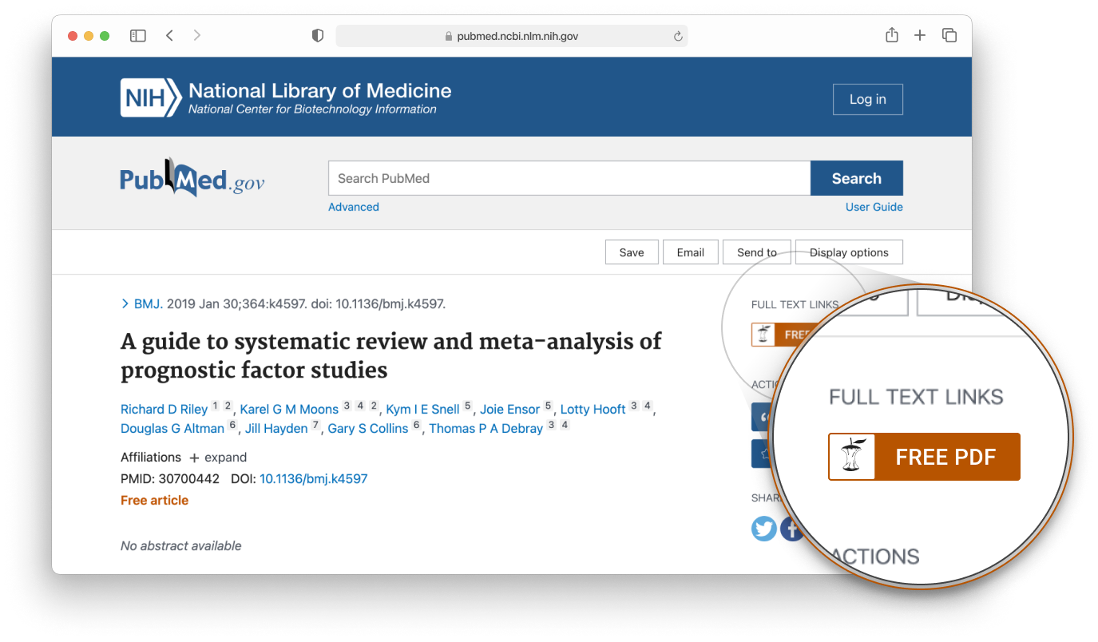Open author Douglas G Altman
This screenshot has height=642, width=1098.
click(x=172, y=428)
